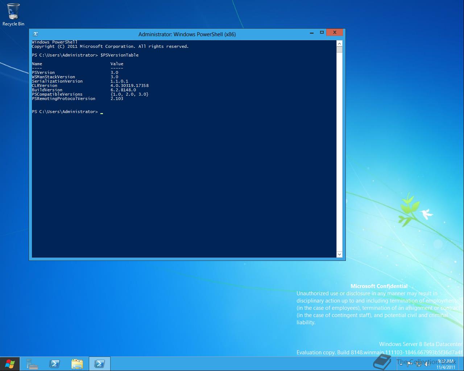Click the value '{1.0, 2.0, 3.0}'
Viewport: 464px width, 371px height.
point(129,94)
